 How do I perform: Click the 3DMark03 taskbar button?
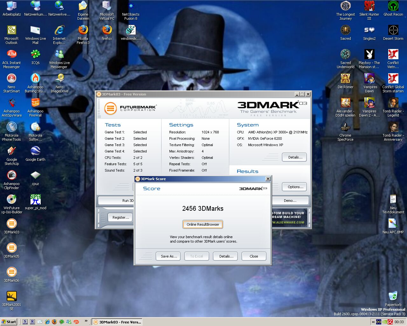117,322
